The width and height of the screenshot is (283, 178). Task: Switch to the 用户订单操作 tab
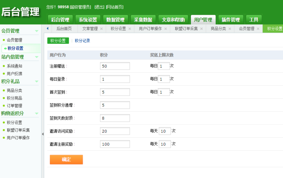(150, 29)
